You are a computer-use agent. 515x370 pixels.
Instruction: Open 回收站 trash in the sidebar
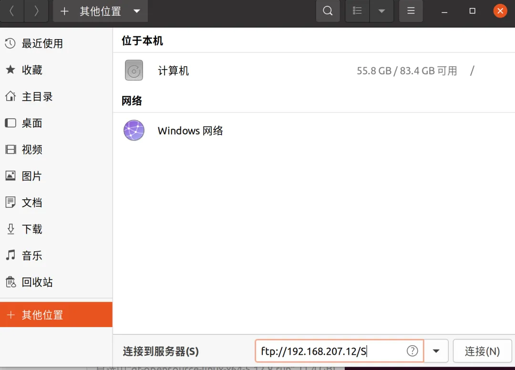[56, 282]
